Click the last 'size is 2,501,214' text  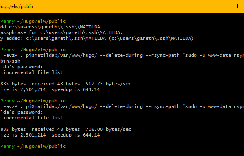click(x=23, y=135)
